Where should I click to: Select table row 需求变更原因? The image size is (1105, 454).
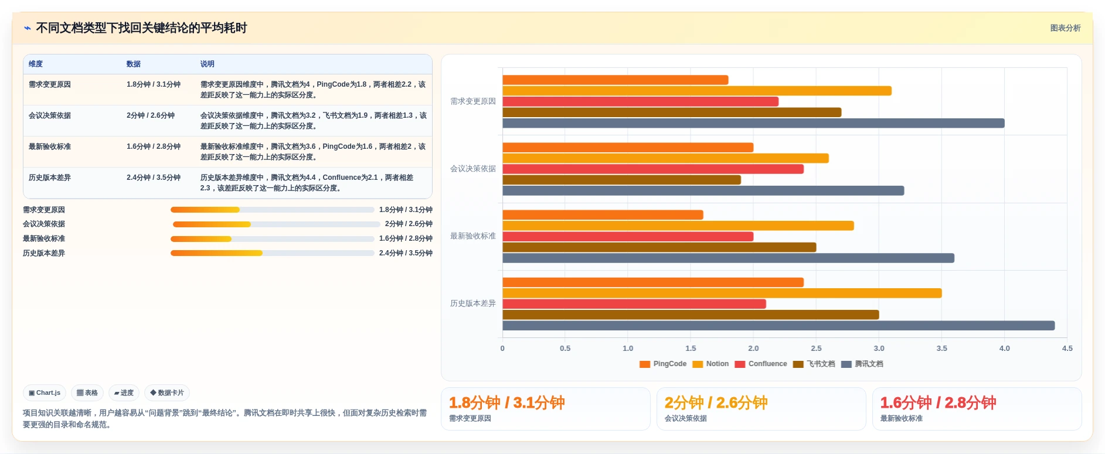tap(227, 90)
